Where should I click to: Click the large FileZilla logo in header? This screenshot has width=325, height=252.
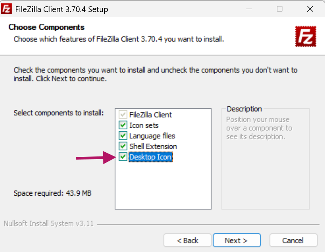click(306, 36)
